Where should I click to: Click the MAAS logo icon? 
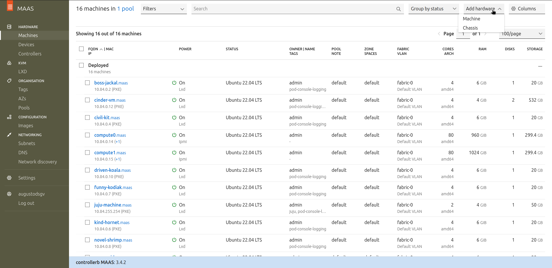10,6
